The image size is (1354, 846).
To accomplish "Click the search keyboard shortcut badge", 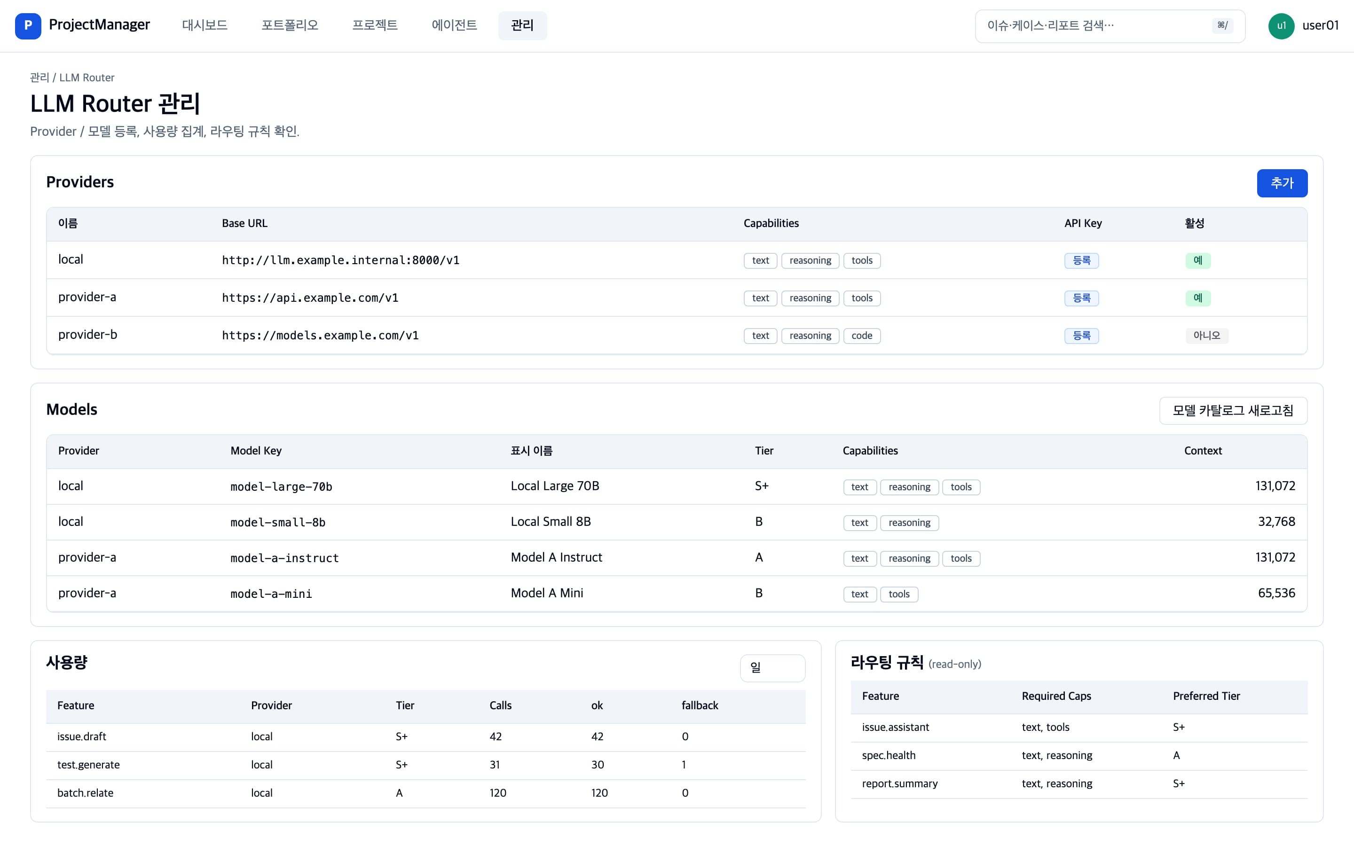I will [1222, 25].
